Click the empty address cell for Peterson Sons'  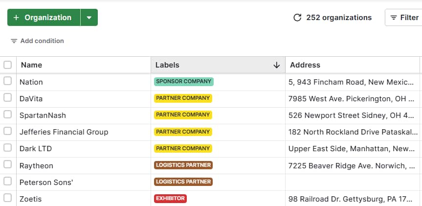(x=353, y=183)
